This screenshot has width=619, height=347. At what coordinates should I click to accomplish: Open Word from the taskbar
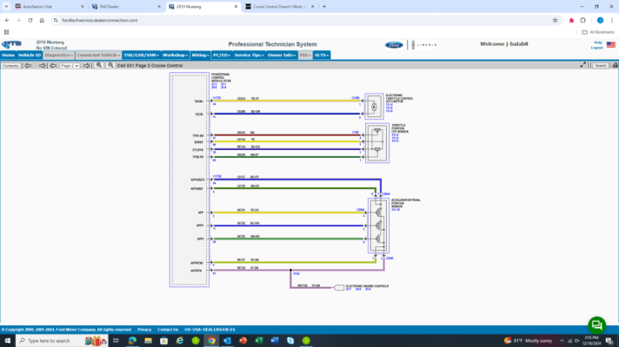(x=275, y=341)
